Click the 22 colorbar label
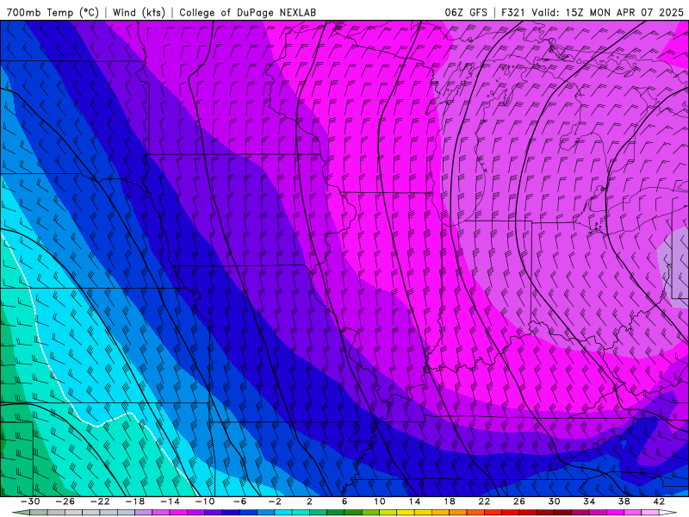The image size is (689, 517). [484, 501]
